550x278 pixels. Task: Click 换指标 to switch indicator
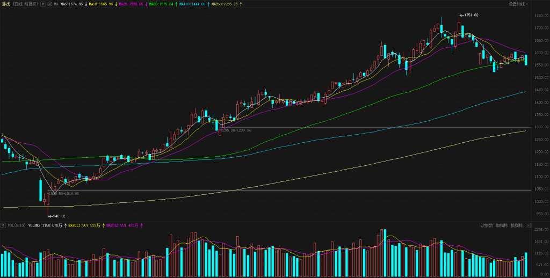(x=516, y=225)
